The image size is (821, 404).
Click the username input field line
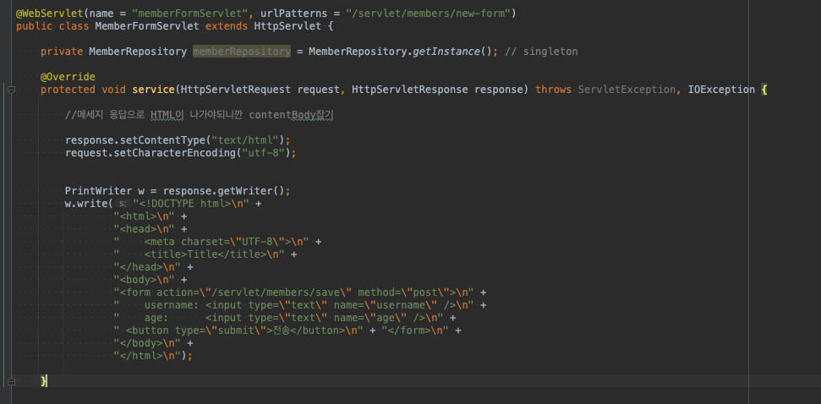tap(293, 305)
